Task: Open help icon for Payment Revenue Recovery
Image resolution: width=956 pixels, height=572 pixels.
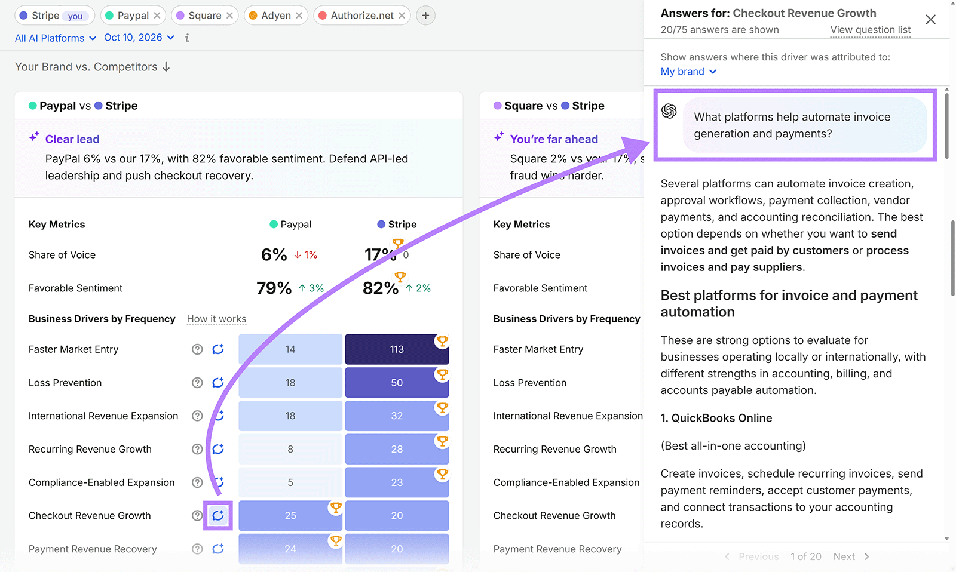Action: (x=197, y=549)
